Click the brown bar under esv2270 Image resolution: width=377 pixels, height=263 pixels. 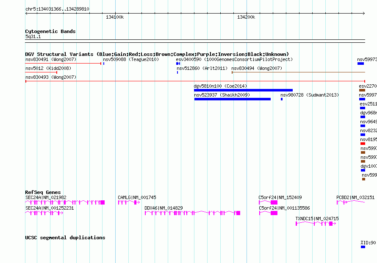click(x=362, y=90)
